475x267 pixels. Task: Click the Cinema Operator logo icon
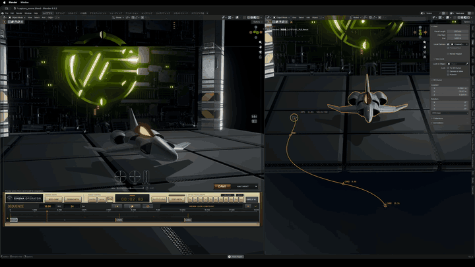pyautogui.click(x=10, y=198)
